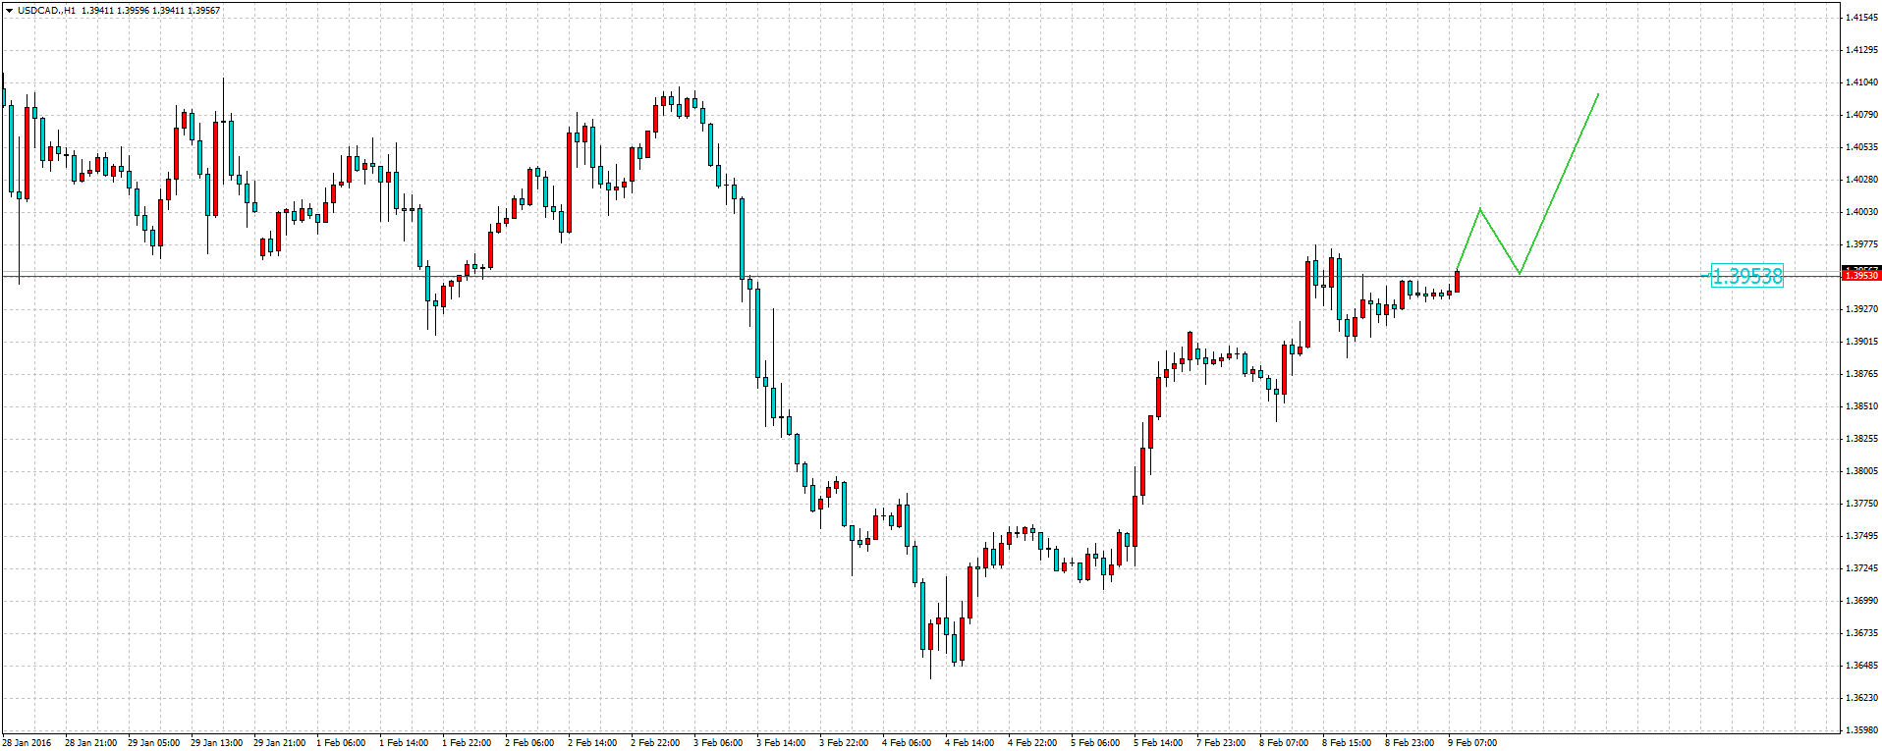The width and height of the screenshot is (1882, 751).
Task: Click the 5 Feb 14:00 time axis label
Action: [x=1158, y=743]
